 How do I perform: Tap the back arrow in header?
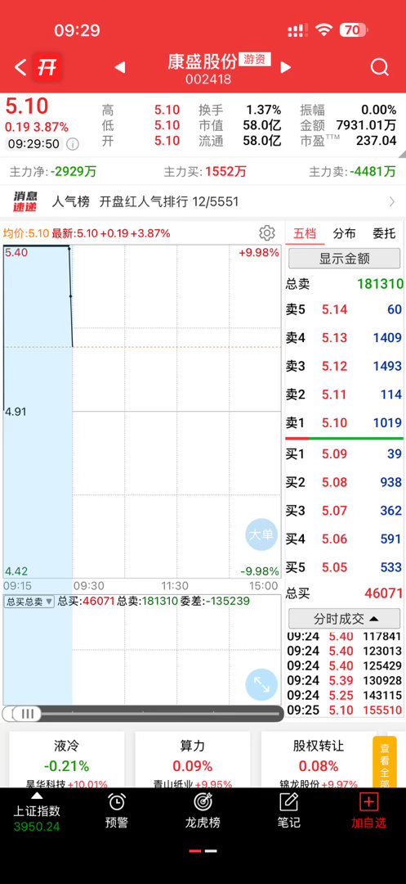coord(20,68)
